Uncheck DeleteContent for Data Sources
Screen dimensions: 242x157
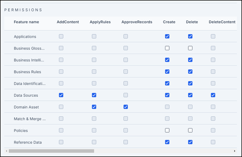click(x=213, y=95)
